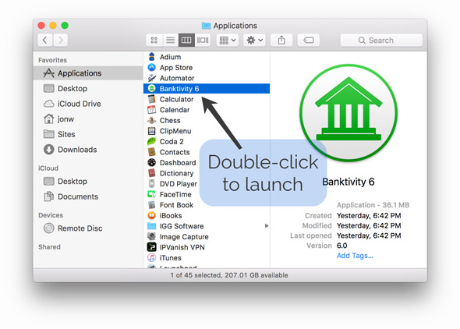Viewport: 460px width, 329px height.
Task: Select Applications in sidebar Favorites
Action: tap(88, 73)
